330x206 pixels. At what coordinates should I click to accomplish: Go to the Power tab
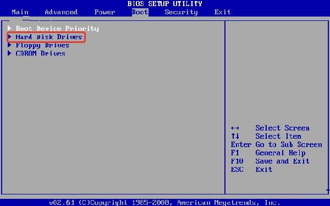105,12
